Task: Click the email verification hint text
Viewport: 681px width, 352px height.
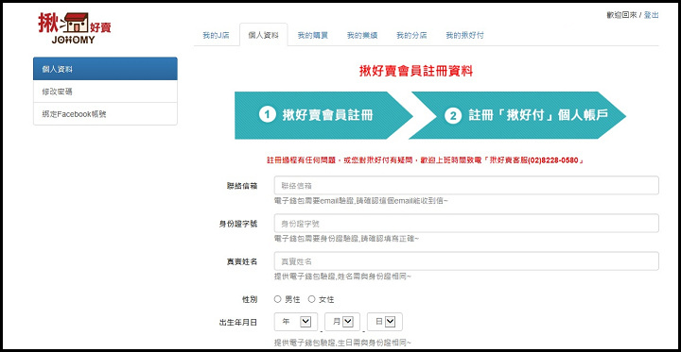Action: (x=361, y=201)
